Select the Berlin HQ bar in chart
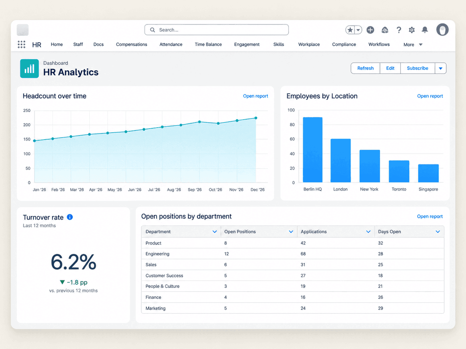466x349 pixels. click(313, 150)
